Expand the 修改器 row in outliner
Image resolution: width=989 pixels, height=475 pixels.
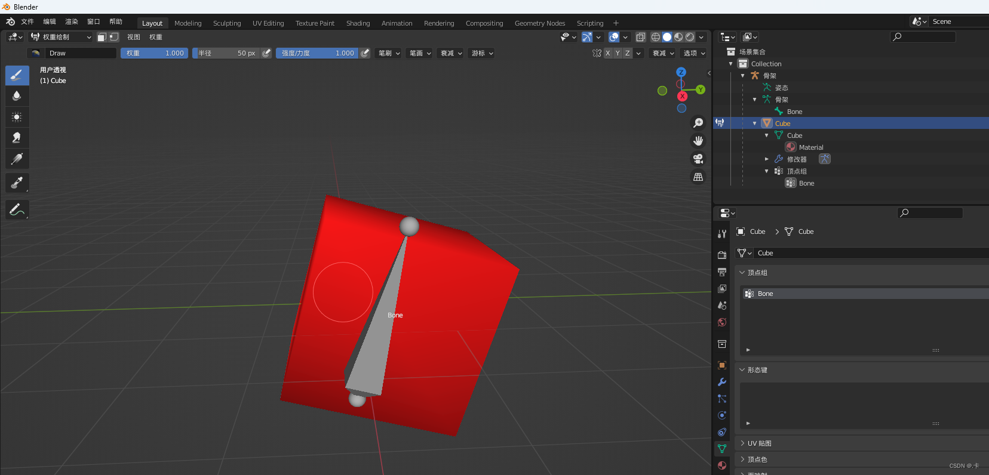[x=767, y=159]
